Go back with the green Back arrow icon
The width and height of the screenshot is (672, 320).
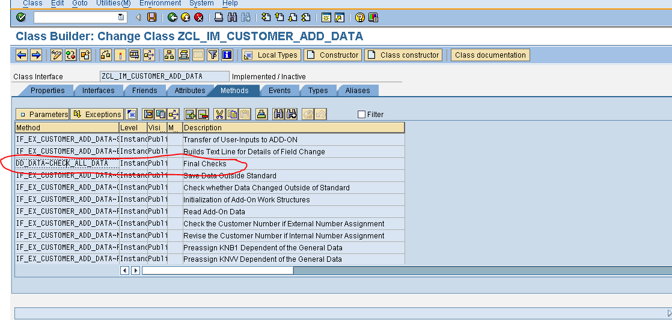[x=173, y=17]
